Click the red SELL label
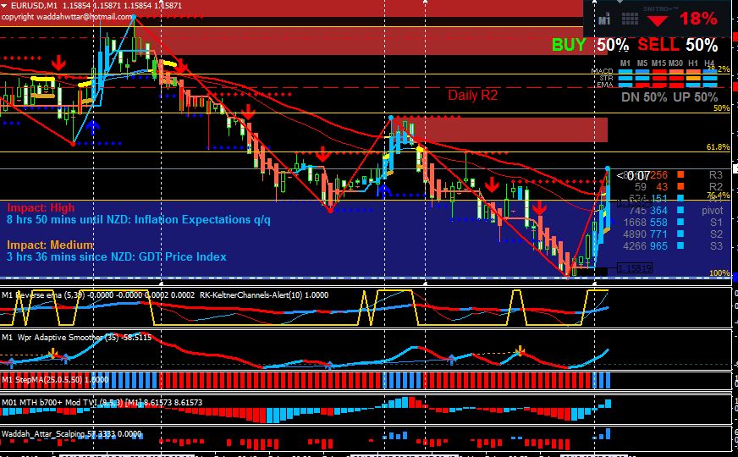Screen dimensions: 738x457 tap(658, 45)
